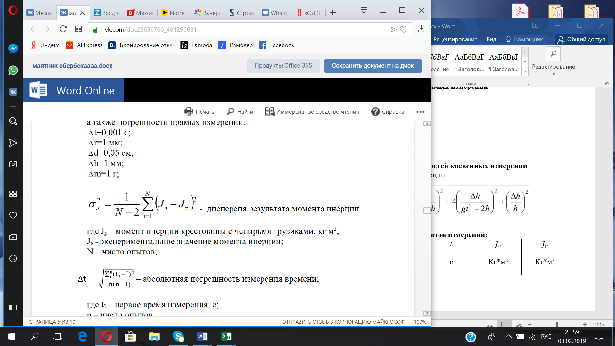Switch to the Notre tab
This screenshot has width=615, height=346.
[x=174, y=13]
